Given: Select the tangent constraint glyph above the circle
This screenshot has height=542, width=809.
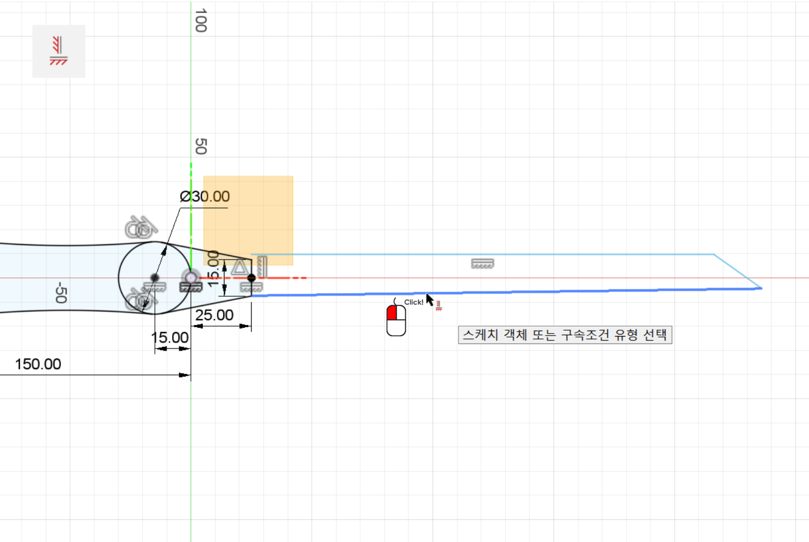Looking at the screenshot, I should (x=141, y=228).
